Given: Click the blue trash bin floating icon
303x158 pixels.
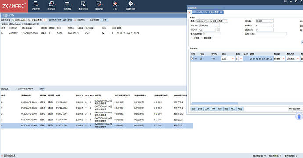Looking at the screenshot, I should [x=299, y=116].
